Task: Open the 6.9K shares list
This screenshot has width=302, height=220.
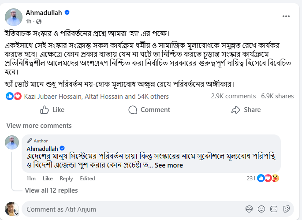Action: click(x=277, y=96)
